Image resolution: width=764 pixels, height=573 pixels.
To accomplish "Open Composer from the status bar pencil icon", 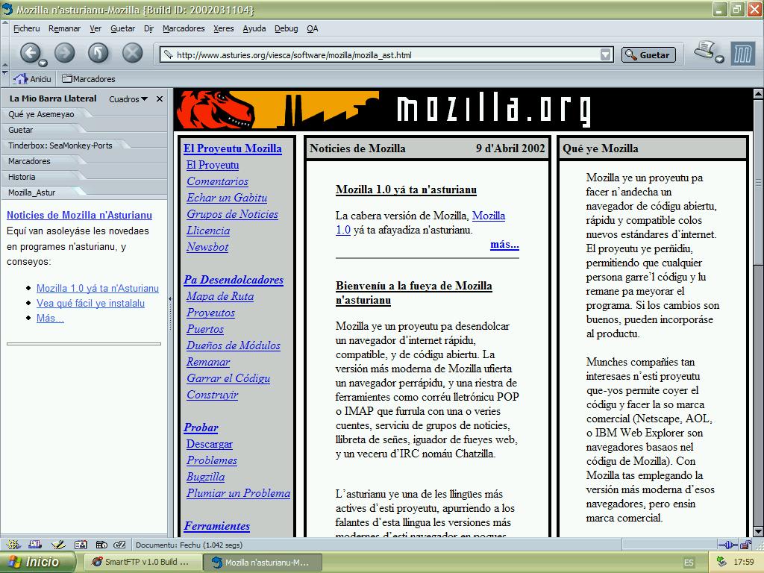I will click(x=58, y=544).
